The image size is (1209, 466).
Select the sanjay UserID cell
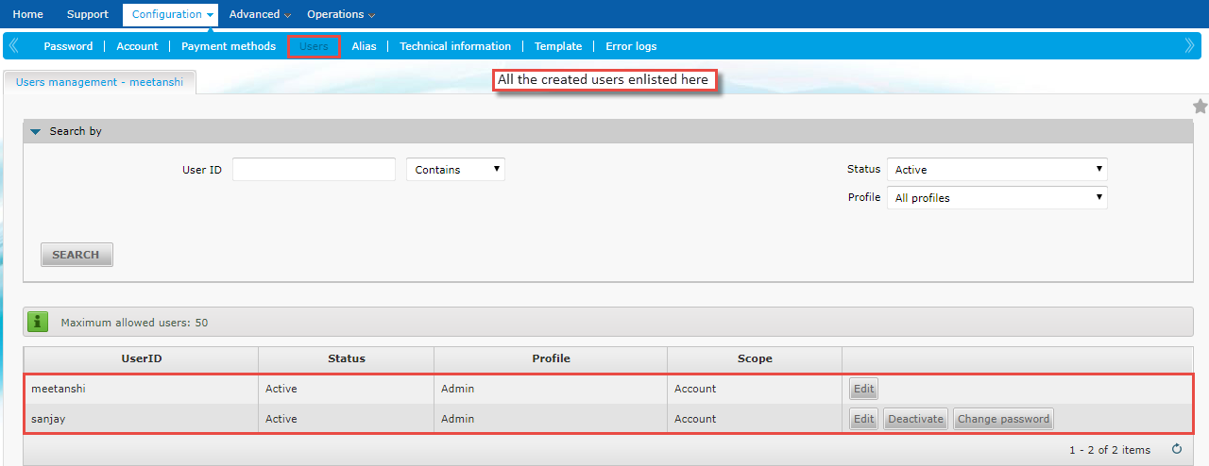142,419
